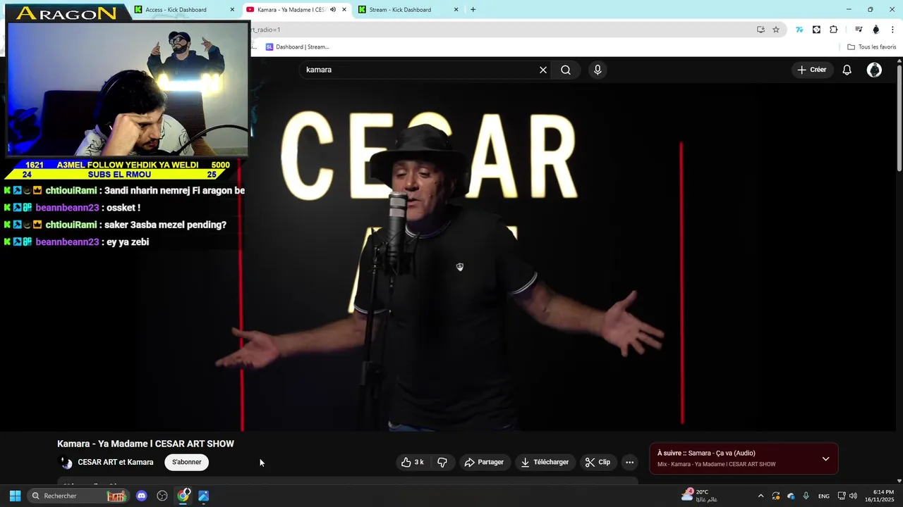Click the weather widget showing 20°C
Image resolution: width=903 pixels, height=507 pixels.
point(700,496)
